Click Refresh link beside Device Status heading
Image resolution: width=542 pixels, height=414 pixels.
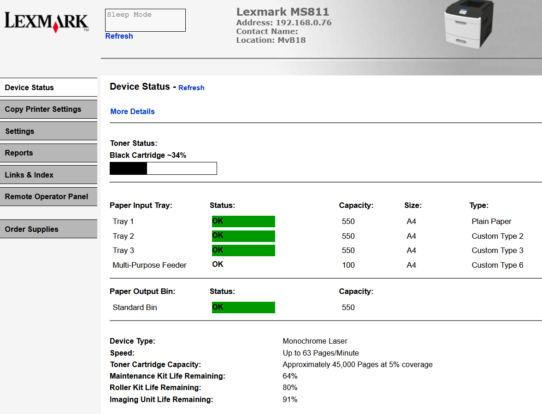click(x=191, y=87)
